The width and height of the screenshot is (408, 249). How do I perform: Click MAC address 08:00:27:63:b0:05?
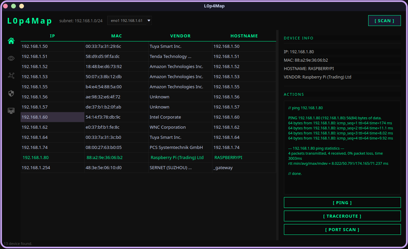coord(116,148)
